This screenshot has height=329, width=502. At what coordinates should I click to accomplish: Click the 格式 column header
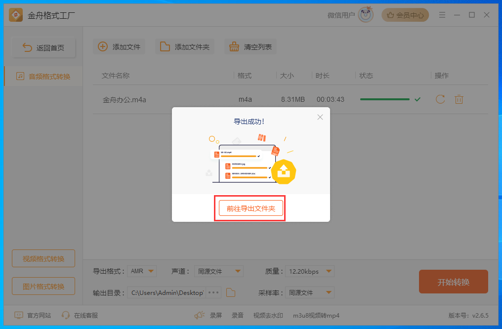click(x=245, y=76)
